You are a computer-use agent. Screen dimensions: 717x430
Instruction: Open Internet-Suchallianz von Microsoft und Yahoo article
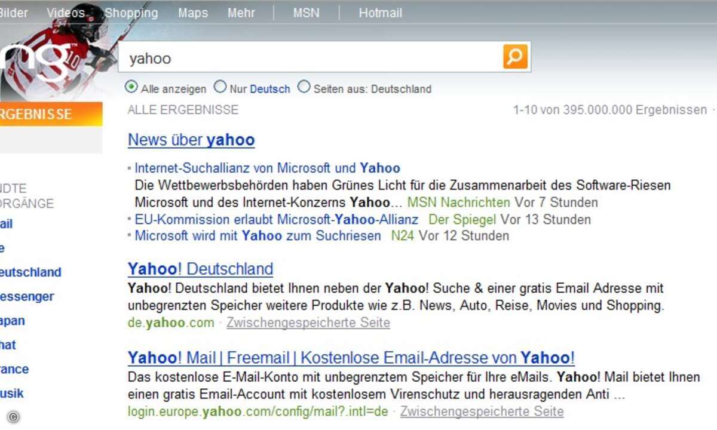pos(267,168)
